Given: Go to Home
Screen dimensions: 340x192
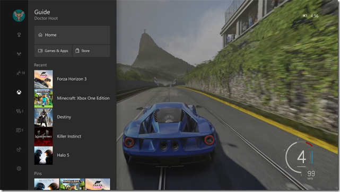Looking at the screenshot, I should (x=72, y=35).
